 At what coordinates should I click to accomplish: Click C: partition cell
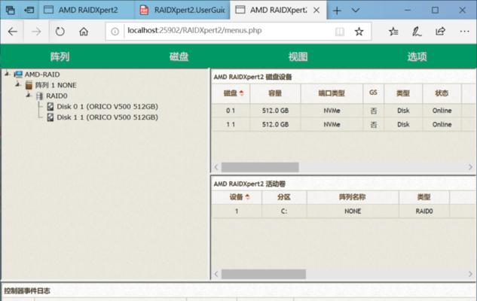(x=284, y=211)
